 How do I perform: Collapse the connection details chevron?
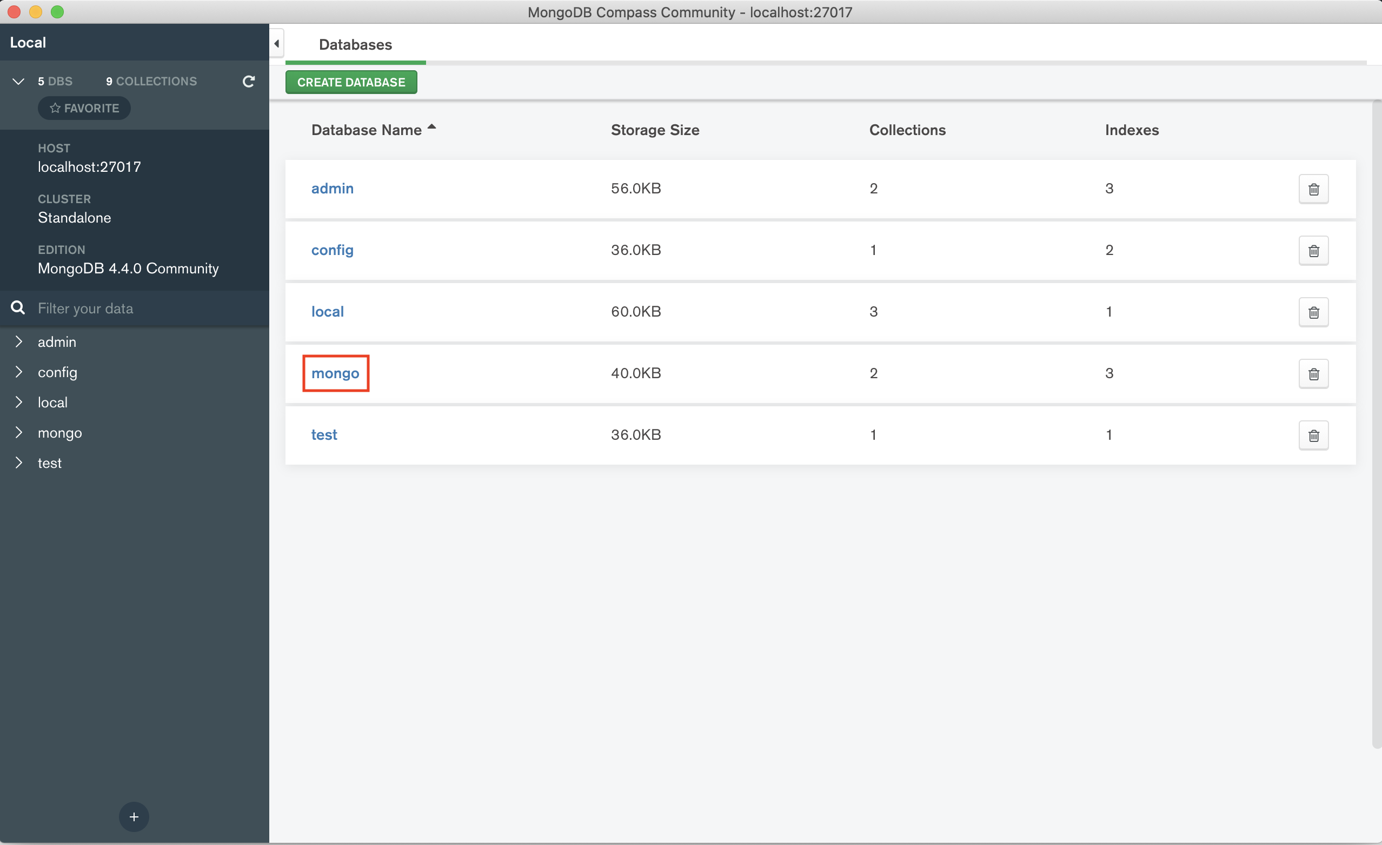pos(18,81)
